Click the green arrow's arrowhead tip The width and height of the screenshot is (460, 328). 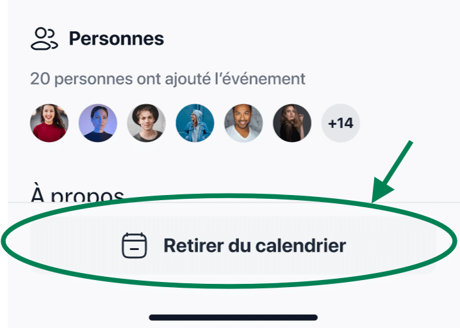click(375, 201)
